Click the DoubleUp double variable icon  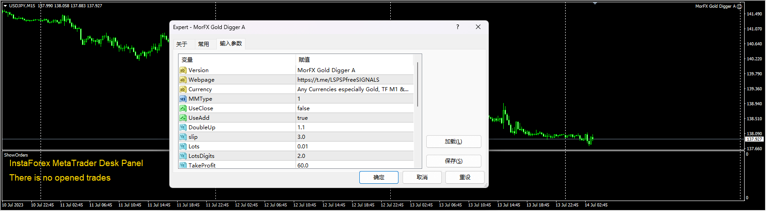(x=183, y=128)
